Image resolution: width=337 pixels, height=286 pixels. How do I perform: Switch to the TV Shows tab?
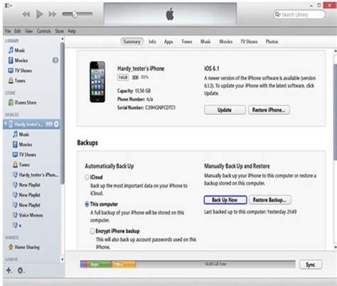pyautogui.click(x=249, y=42)
